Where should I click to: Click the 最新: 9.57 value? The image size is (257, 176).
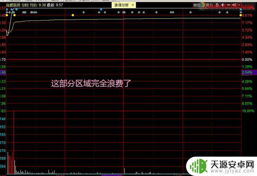click(55, 5)
